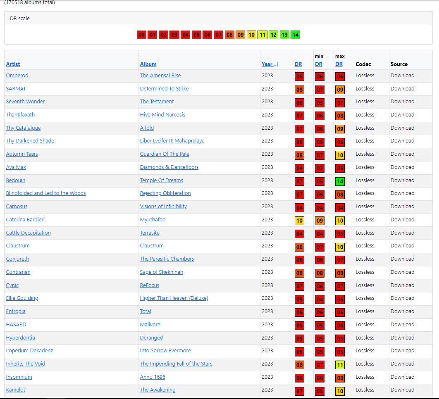Sort table by Album column
This screenshot has height=399, width=439.
(x=148, y=64)
